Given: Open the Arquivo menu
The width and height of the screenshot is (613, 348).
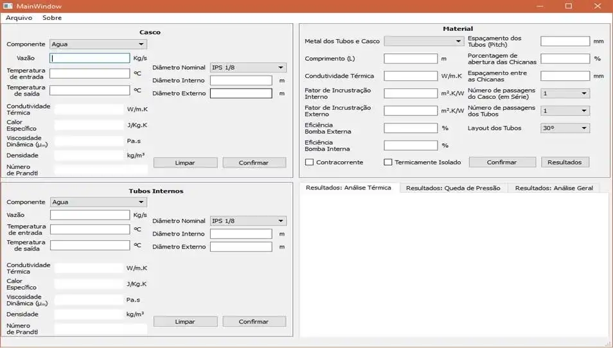Looking at the screenshot, I should (19, 17).
